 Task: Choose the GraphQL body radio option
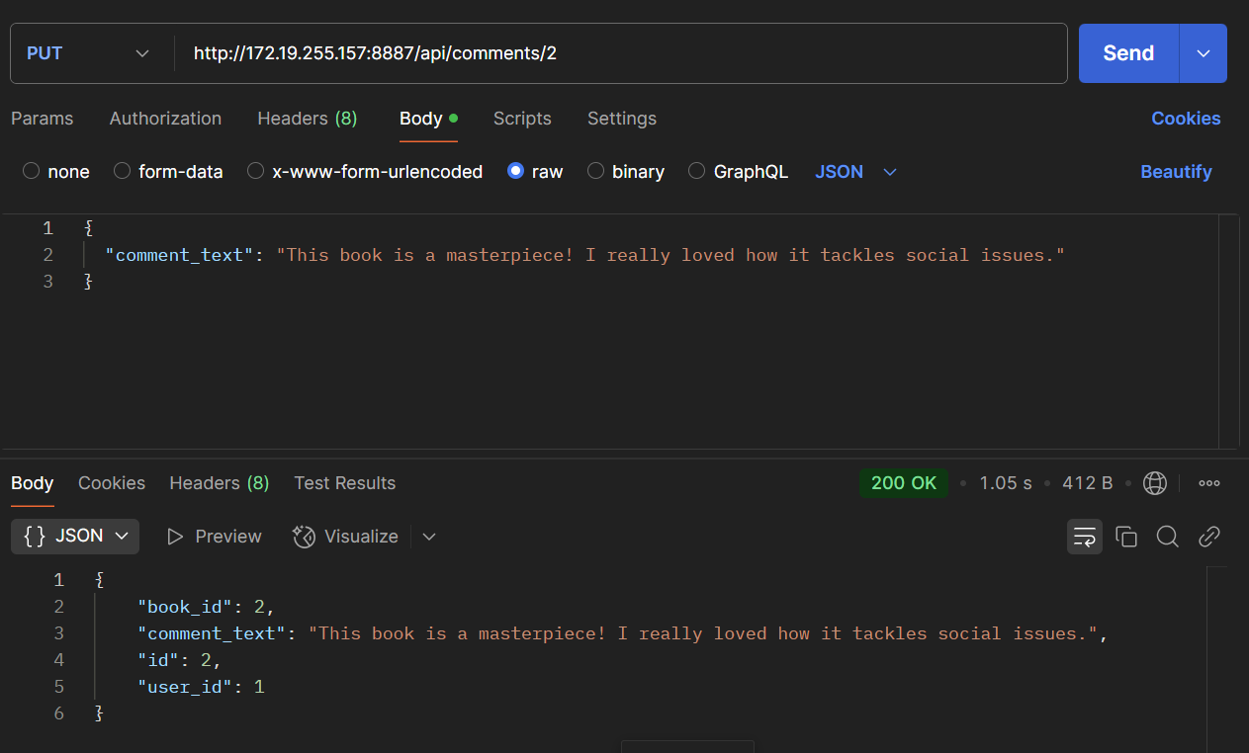[x=696, y=171]
